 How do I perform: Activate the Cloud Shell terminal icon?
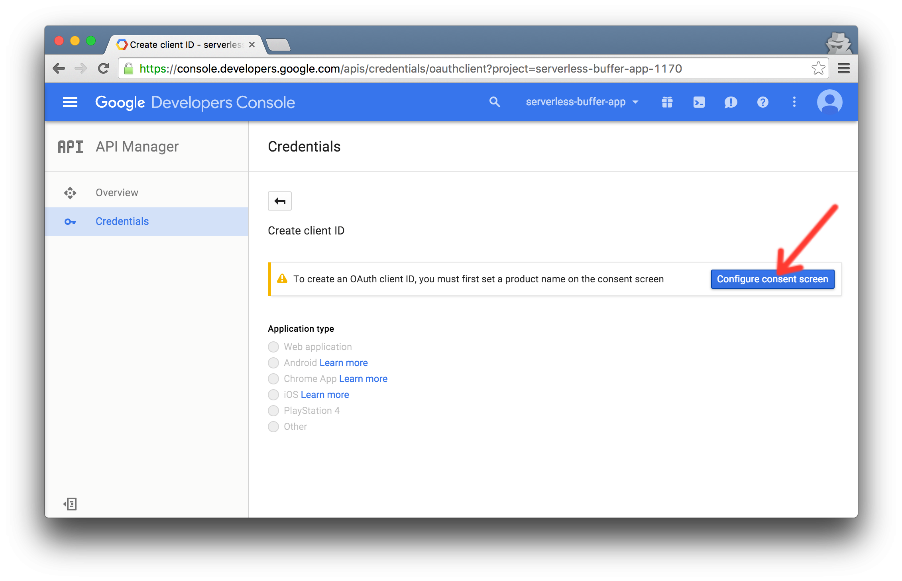pos(699,102)
